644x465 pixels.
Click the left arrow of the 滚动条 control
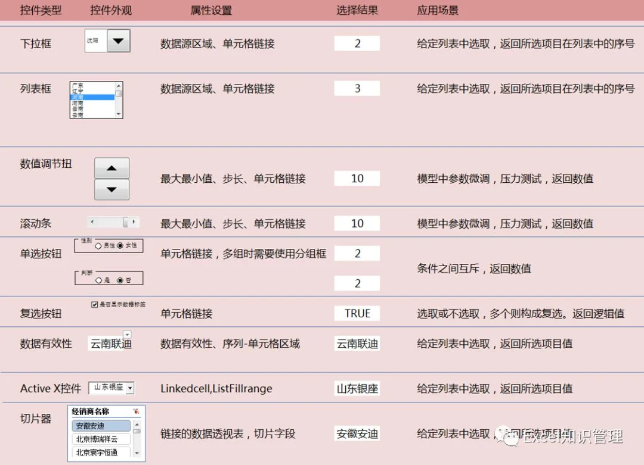pyautogui.click(x=92, y=222)
